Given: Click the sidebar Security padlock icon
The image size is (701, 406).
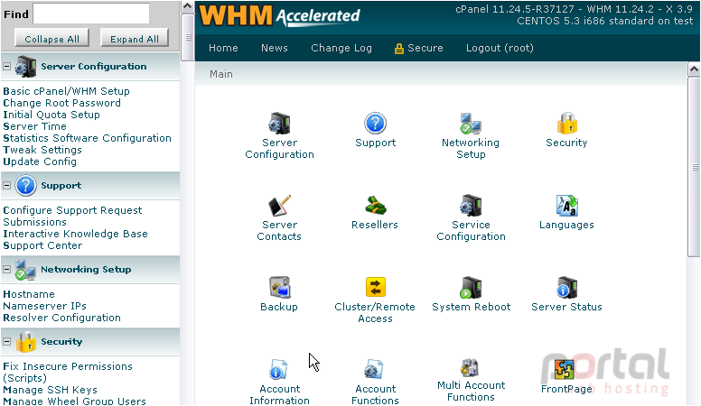Looking at the screenshot, I should (26, 342).
